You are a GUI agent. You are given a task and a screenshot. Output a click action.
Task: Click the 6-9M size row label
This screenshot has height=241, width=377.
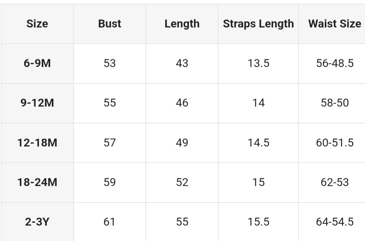tap(37, 63)
